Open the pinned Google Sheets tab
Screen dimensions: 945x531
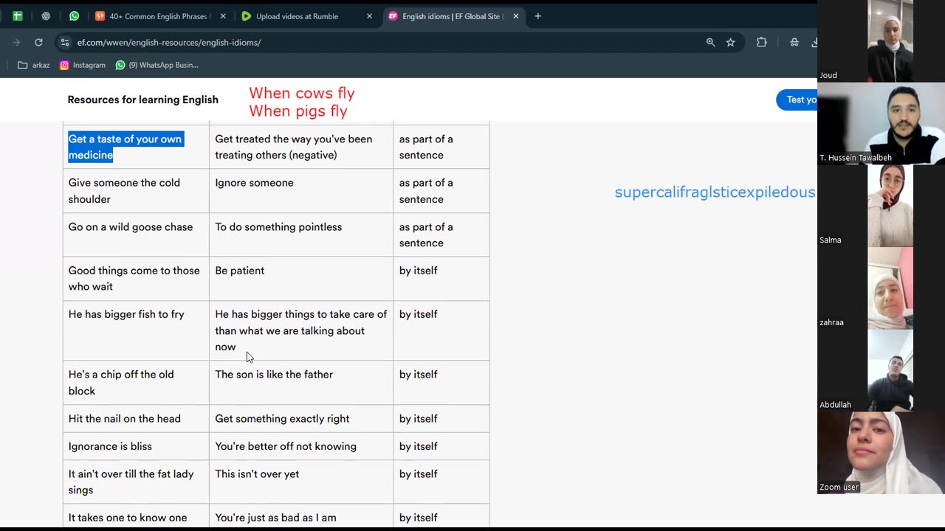click(x=17, y=15)
